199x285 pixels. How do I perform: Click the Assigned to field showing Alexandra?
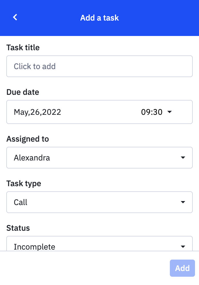(x=100, y=158)
